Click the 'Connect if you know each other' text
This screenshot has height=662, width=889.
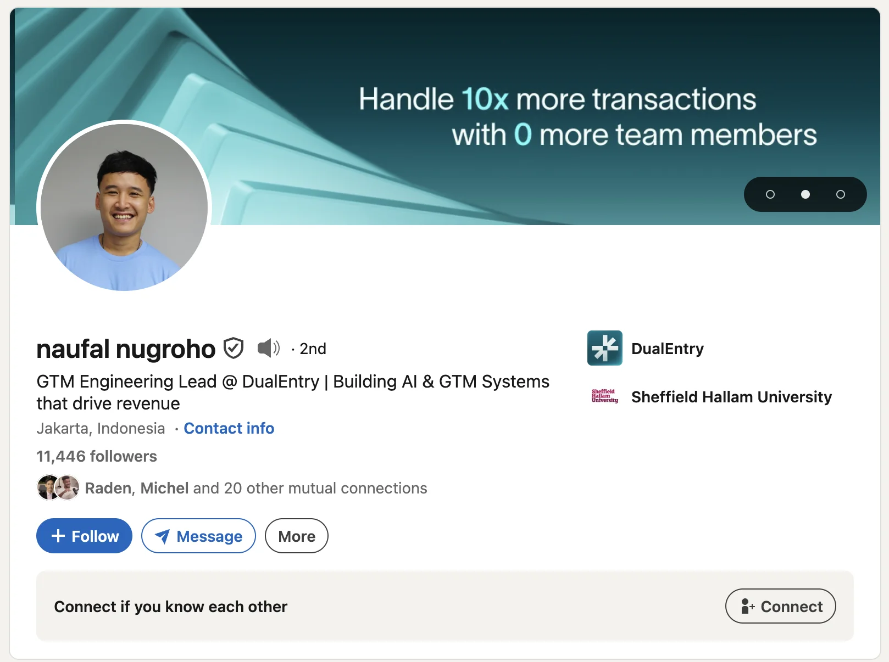[171, 607]
